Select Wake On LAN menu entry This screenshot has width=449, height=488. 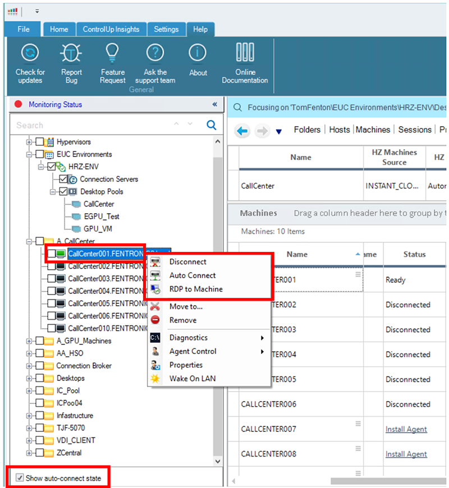[x=209, y=379]
